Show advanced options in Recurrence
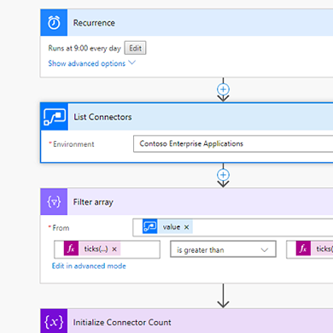 (x=91, y=63)
